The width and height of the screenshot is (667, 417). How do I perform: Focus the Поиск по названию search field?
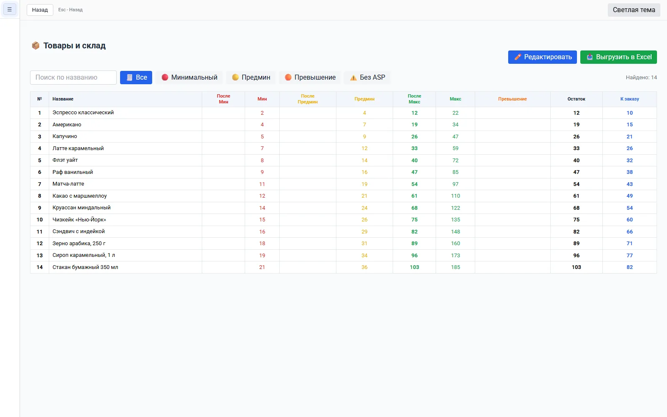tap(73, 78)
